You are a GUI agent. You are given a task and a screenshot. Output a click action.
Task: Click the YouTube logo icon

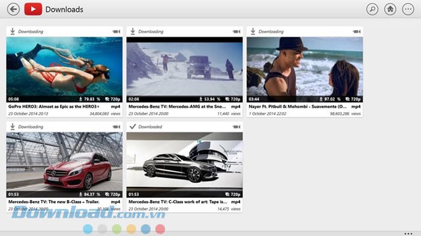pos(33,9)
